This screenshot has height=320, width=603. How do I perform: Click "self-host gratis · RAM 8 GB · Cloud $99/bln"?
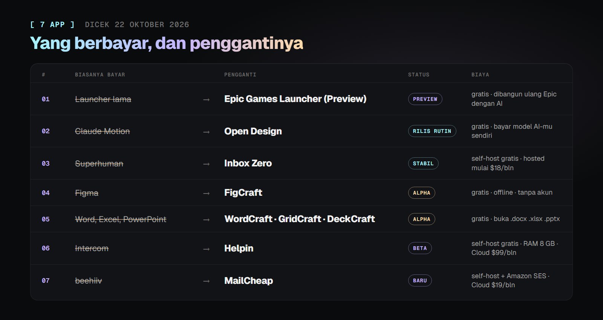click(515, 248)
